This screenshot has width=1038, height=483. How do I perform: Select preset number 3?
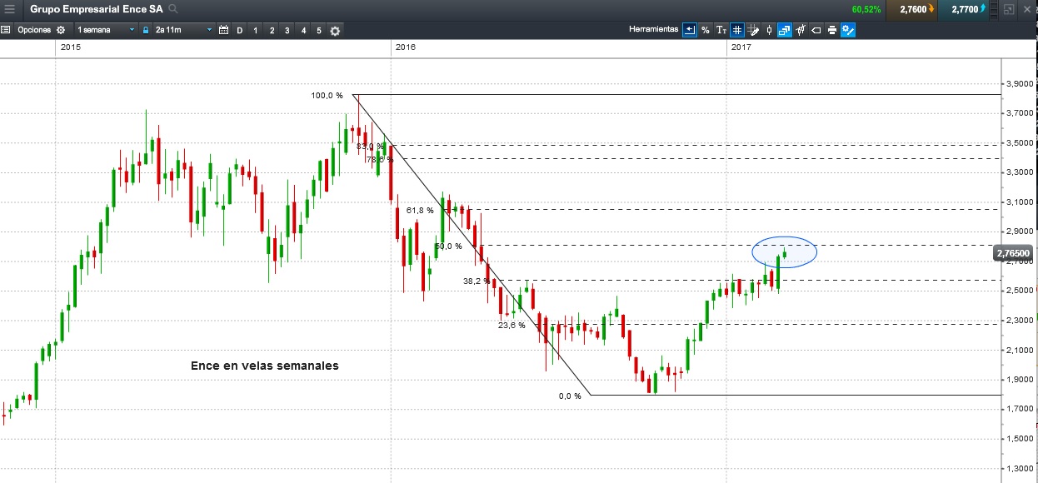tap(287, 30)
